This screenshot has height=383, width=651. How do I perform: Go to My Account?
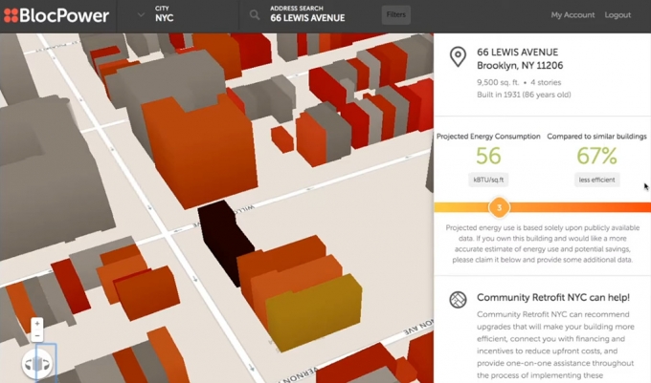click(572, 15)
